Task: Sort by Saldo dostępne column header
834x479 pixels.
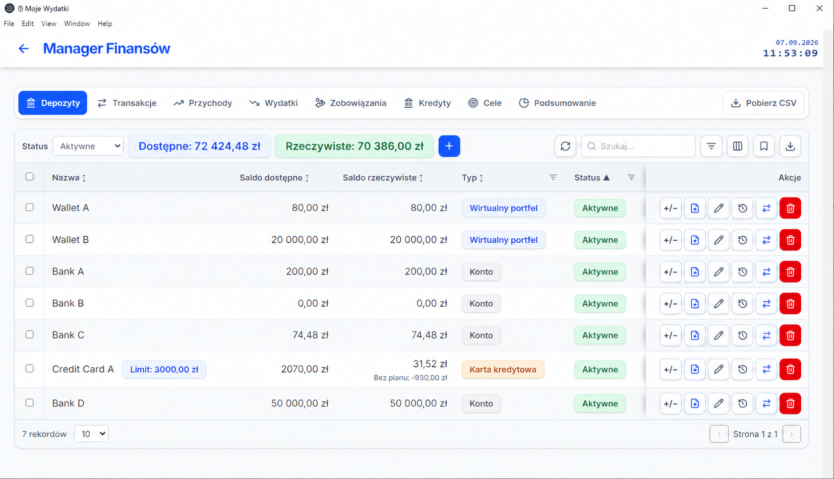Action: tap(274, 178)
